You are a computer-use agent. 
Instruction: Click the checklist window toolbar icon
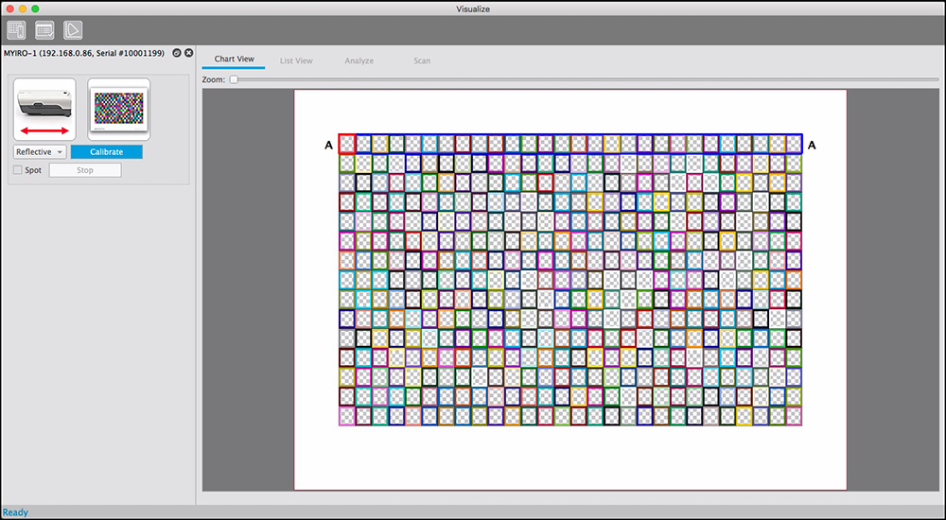pos(44,30)
